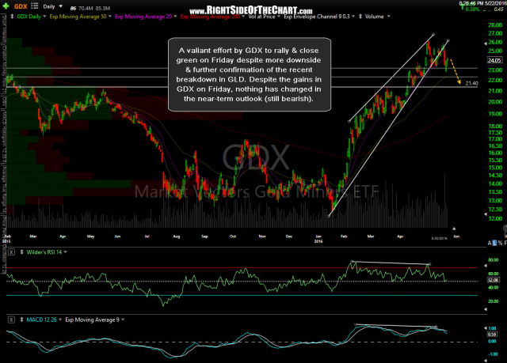Toggle the % percent-scale axis button

[500, 244]
